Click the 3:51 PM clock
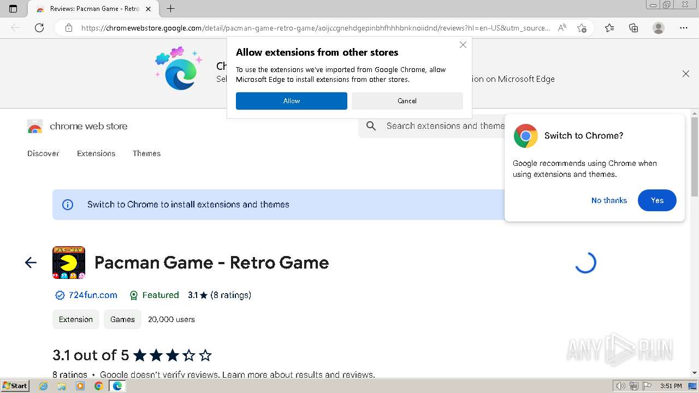699x393 pixels. 671,386
